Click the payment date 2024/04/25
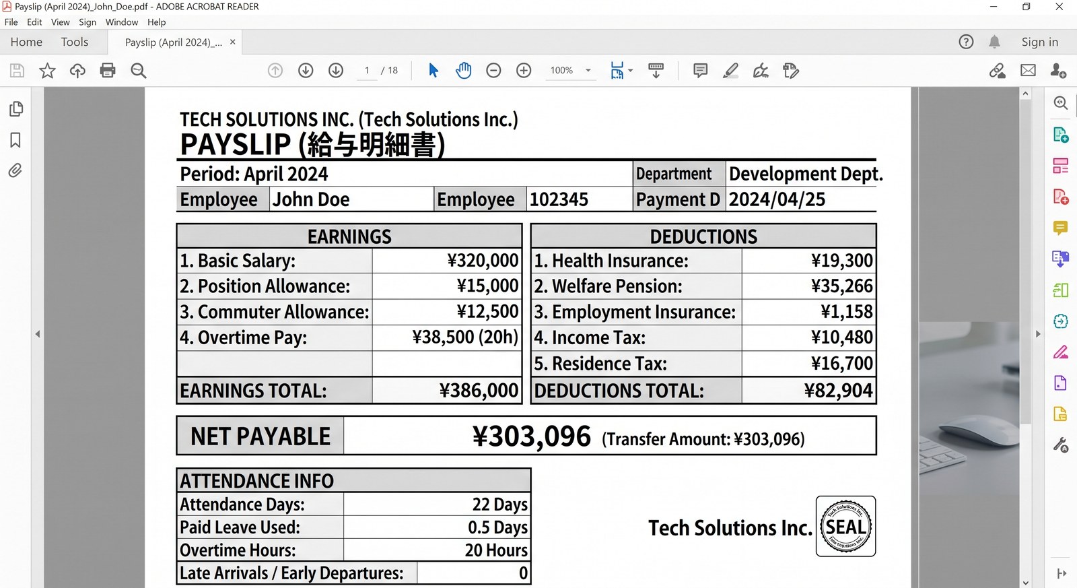 (777, 199)
